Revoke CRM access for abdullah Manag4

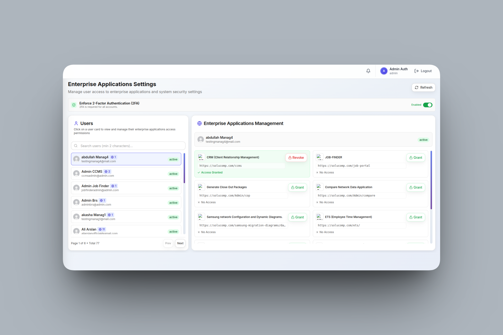coord(296,158)
